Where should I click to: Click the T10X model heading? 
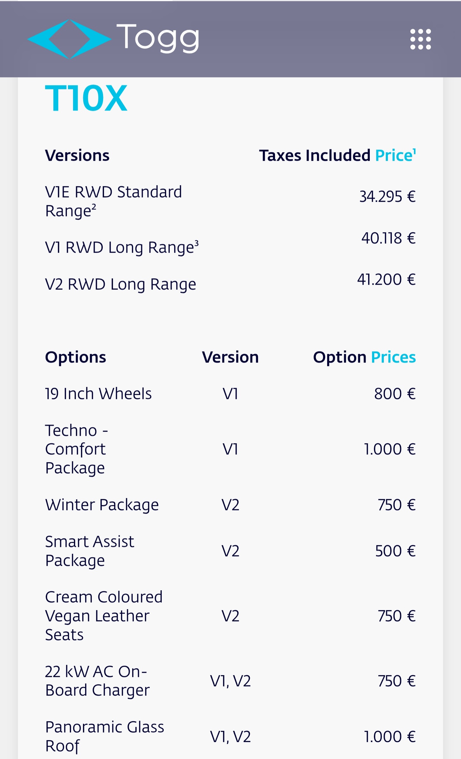click(x=86, y=98)
